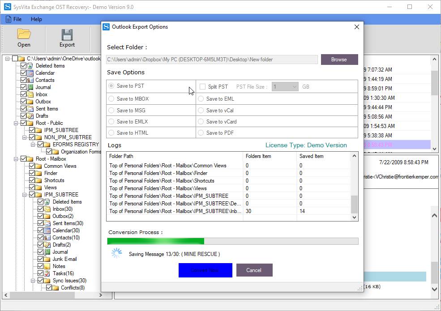
Task: Collapse the IPM_SUBTREE node under Root - Mailbox
Action: tap(25, 195)
